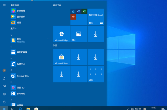Open the 邮件 mail tile

(x=96, y=17)
